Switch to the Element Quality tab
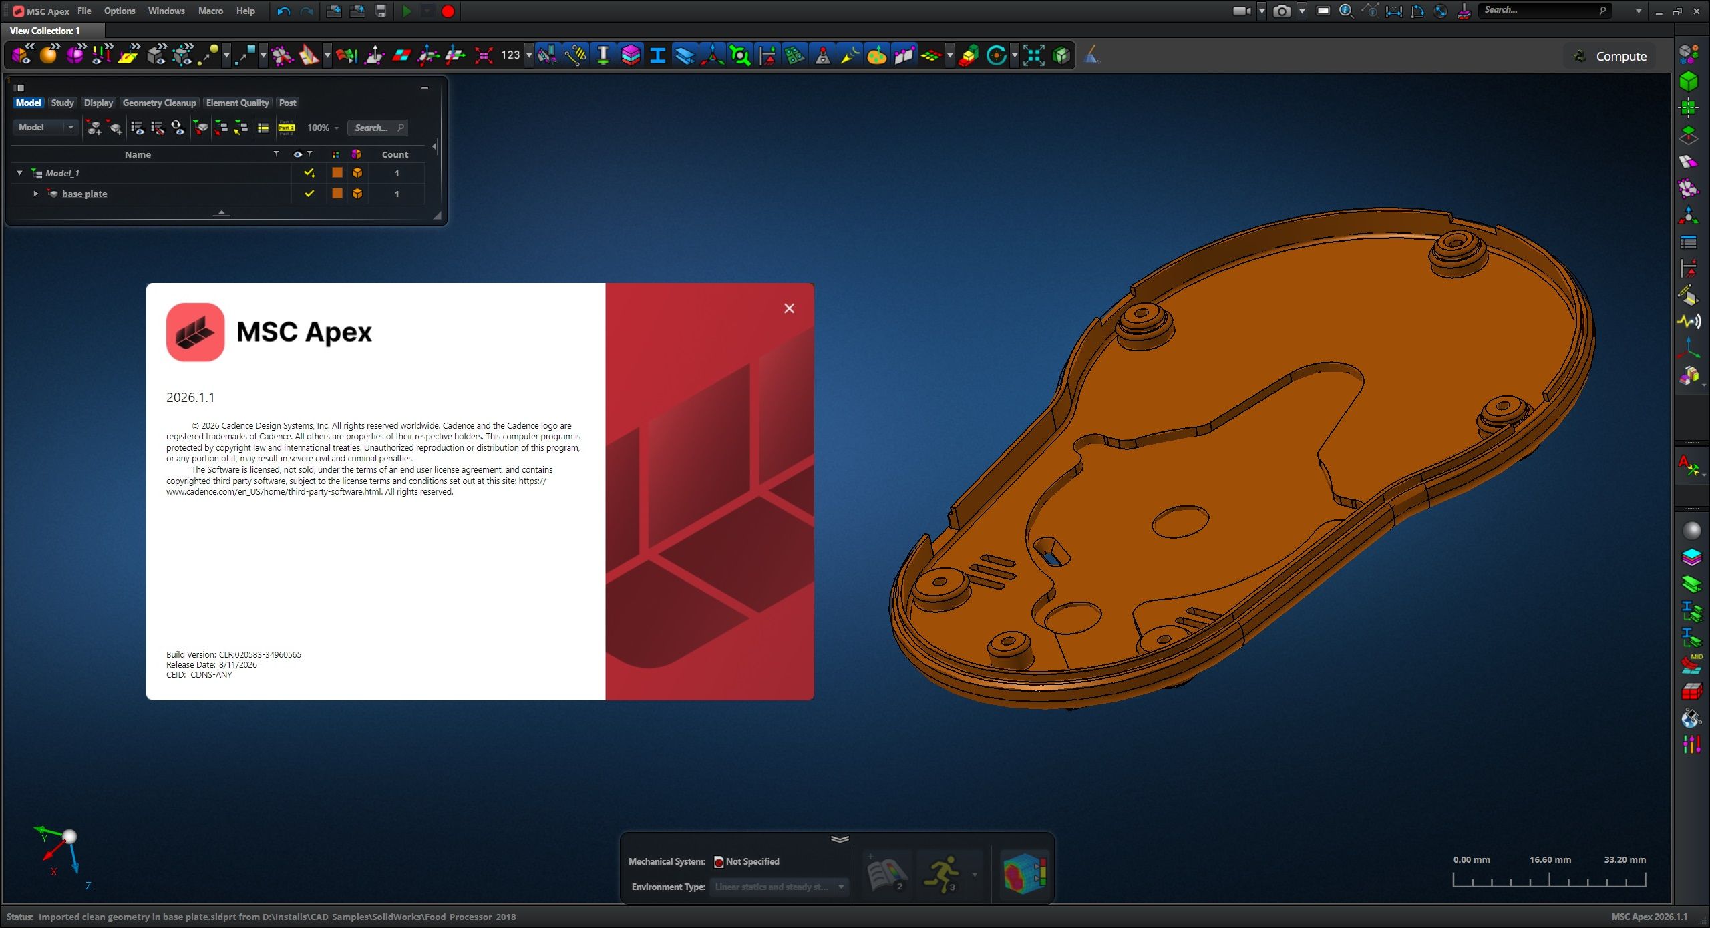This screenshot has height=928, width=1710. [x=237, y=103]
